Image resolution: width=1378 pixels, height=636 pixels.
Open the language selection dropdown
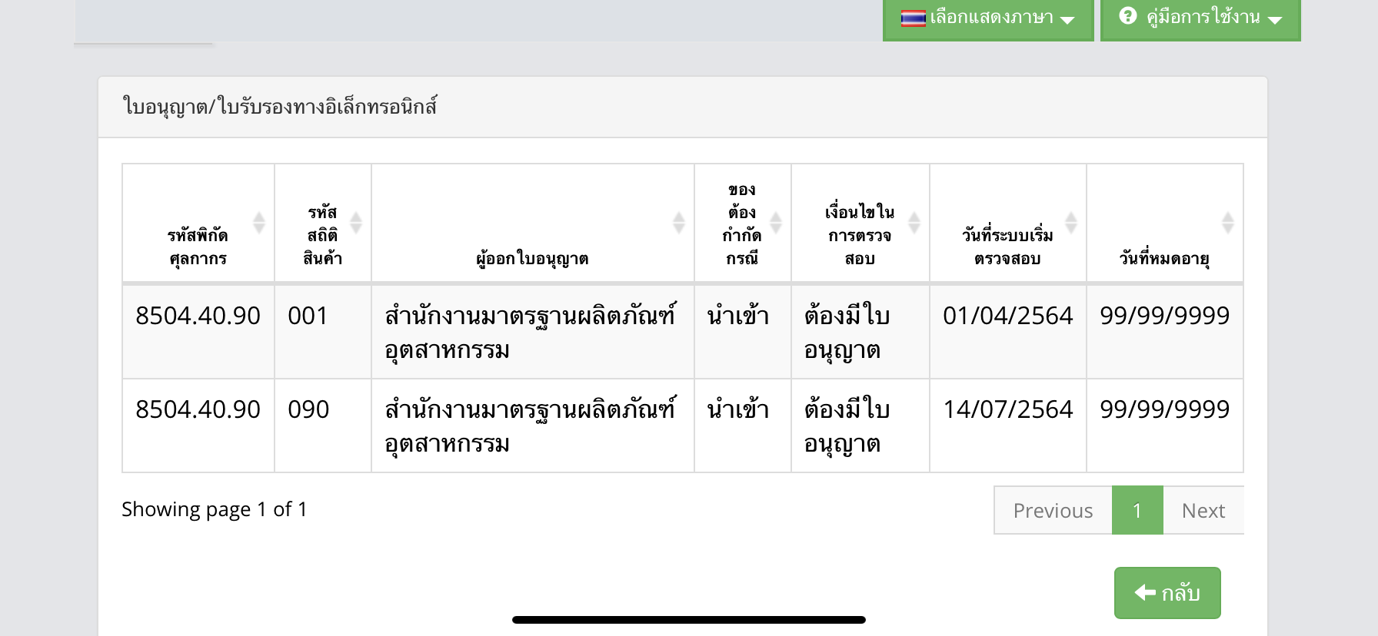[988, 18]
